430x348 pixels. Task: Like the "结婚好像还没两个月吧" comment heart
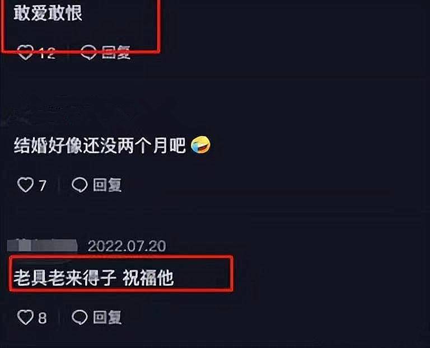(26, 185)
